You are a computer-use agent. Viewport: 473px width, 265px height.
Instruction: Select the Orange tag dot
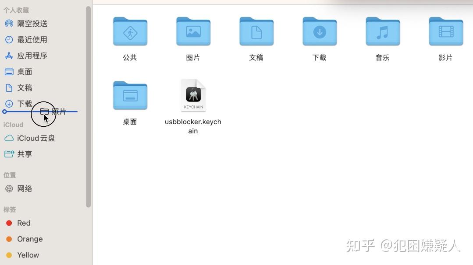pos(9,239)
